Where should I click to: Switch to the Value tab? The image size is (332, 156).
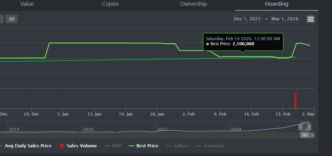point(27,4)
